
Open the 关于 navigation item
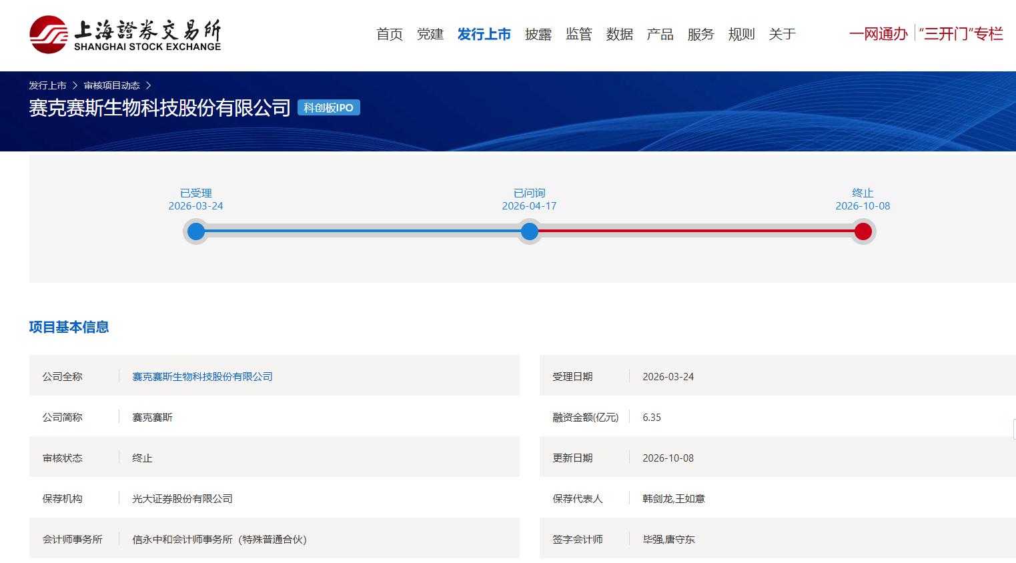click(783, 34)
